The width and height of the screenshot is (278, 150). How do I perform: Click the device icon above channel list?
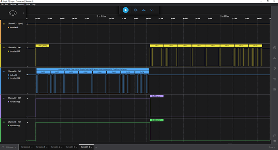13,13
